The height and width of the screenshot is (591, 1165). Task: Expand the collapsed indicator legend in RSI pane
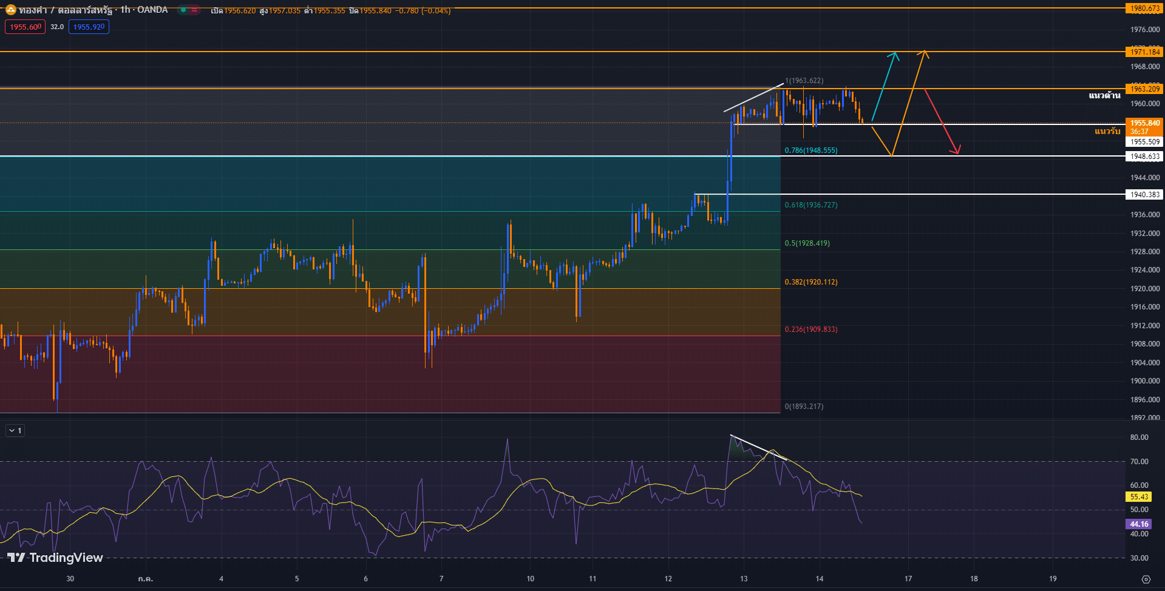pyautogui.click(x=15, y=430)
